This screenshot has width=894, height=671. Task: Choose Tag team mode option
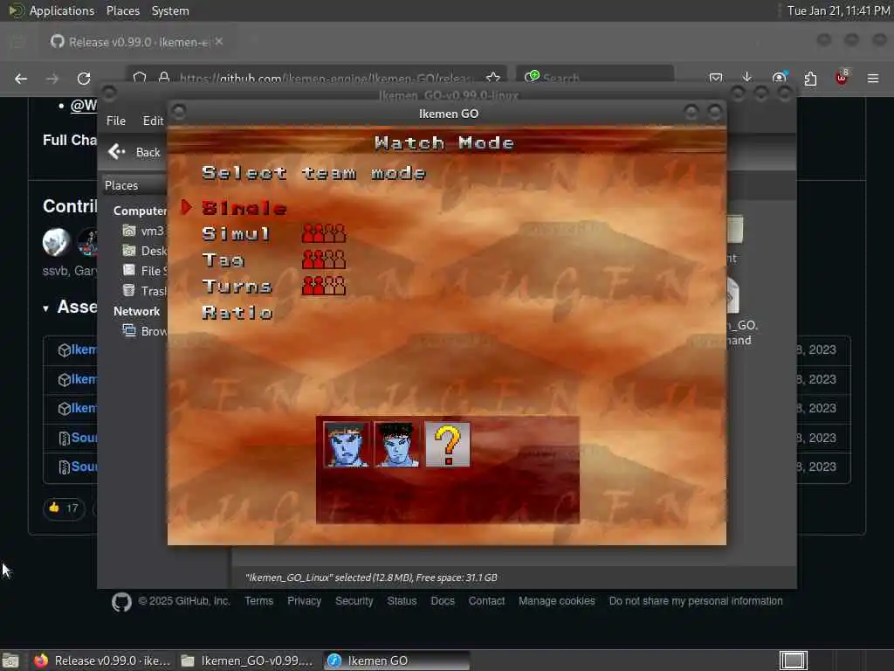223,259
